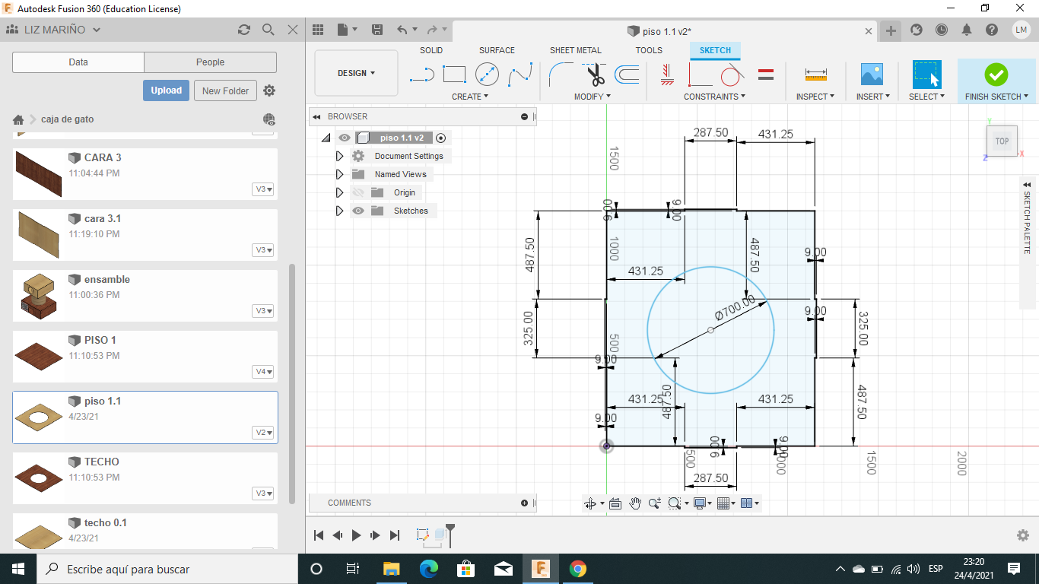Click the timeline play button
Screen dimensions: 1039x584
click(356, 535)
